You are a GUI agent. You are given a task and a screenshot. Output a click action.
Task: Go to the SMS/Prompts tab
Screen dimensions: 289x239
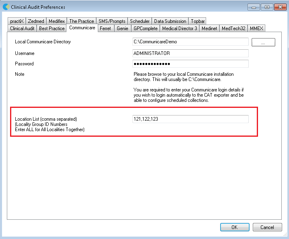coord(112,21)
